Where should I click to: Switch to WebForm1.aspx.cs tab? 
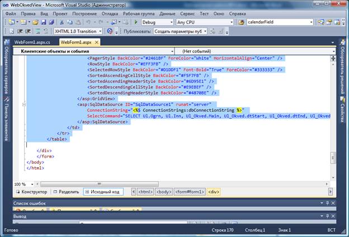[32, 42]
